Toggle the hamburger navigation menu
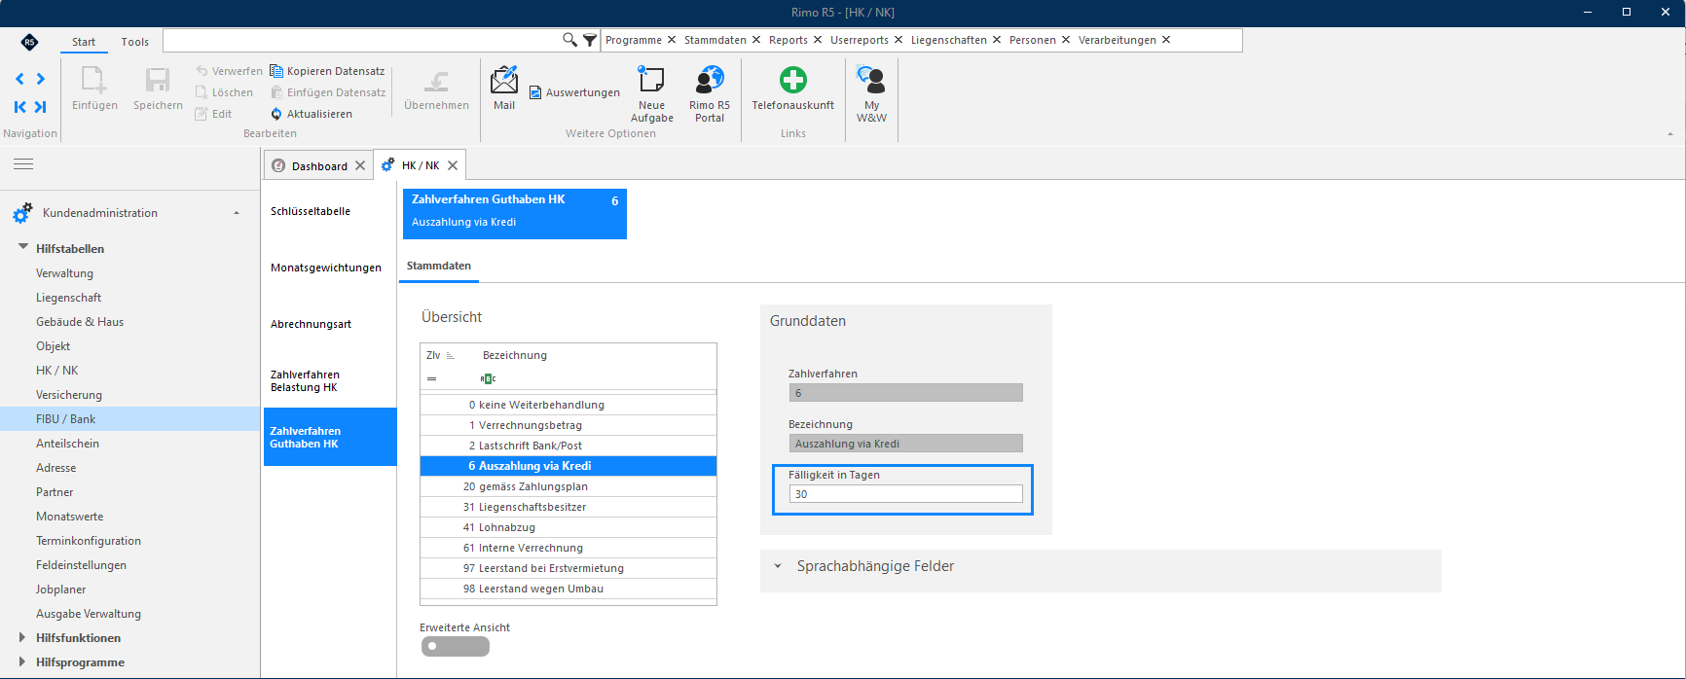Image resolution: width=1686 pixels, height=679 pixels. click(23, 164)
